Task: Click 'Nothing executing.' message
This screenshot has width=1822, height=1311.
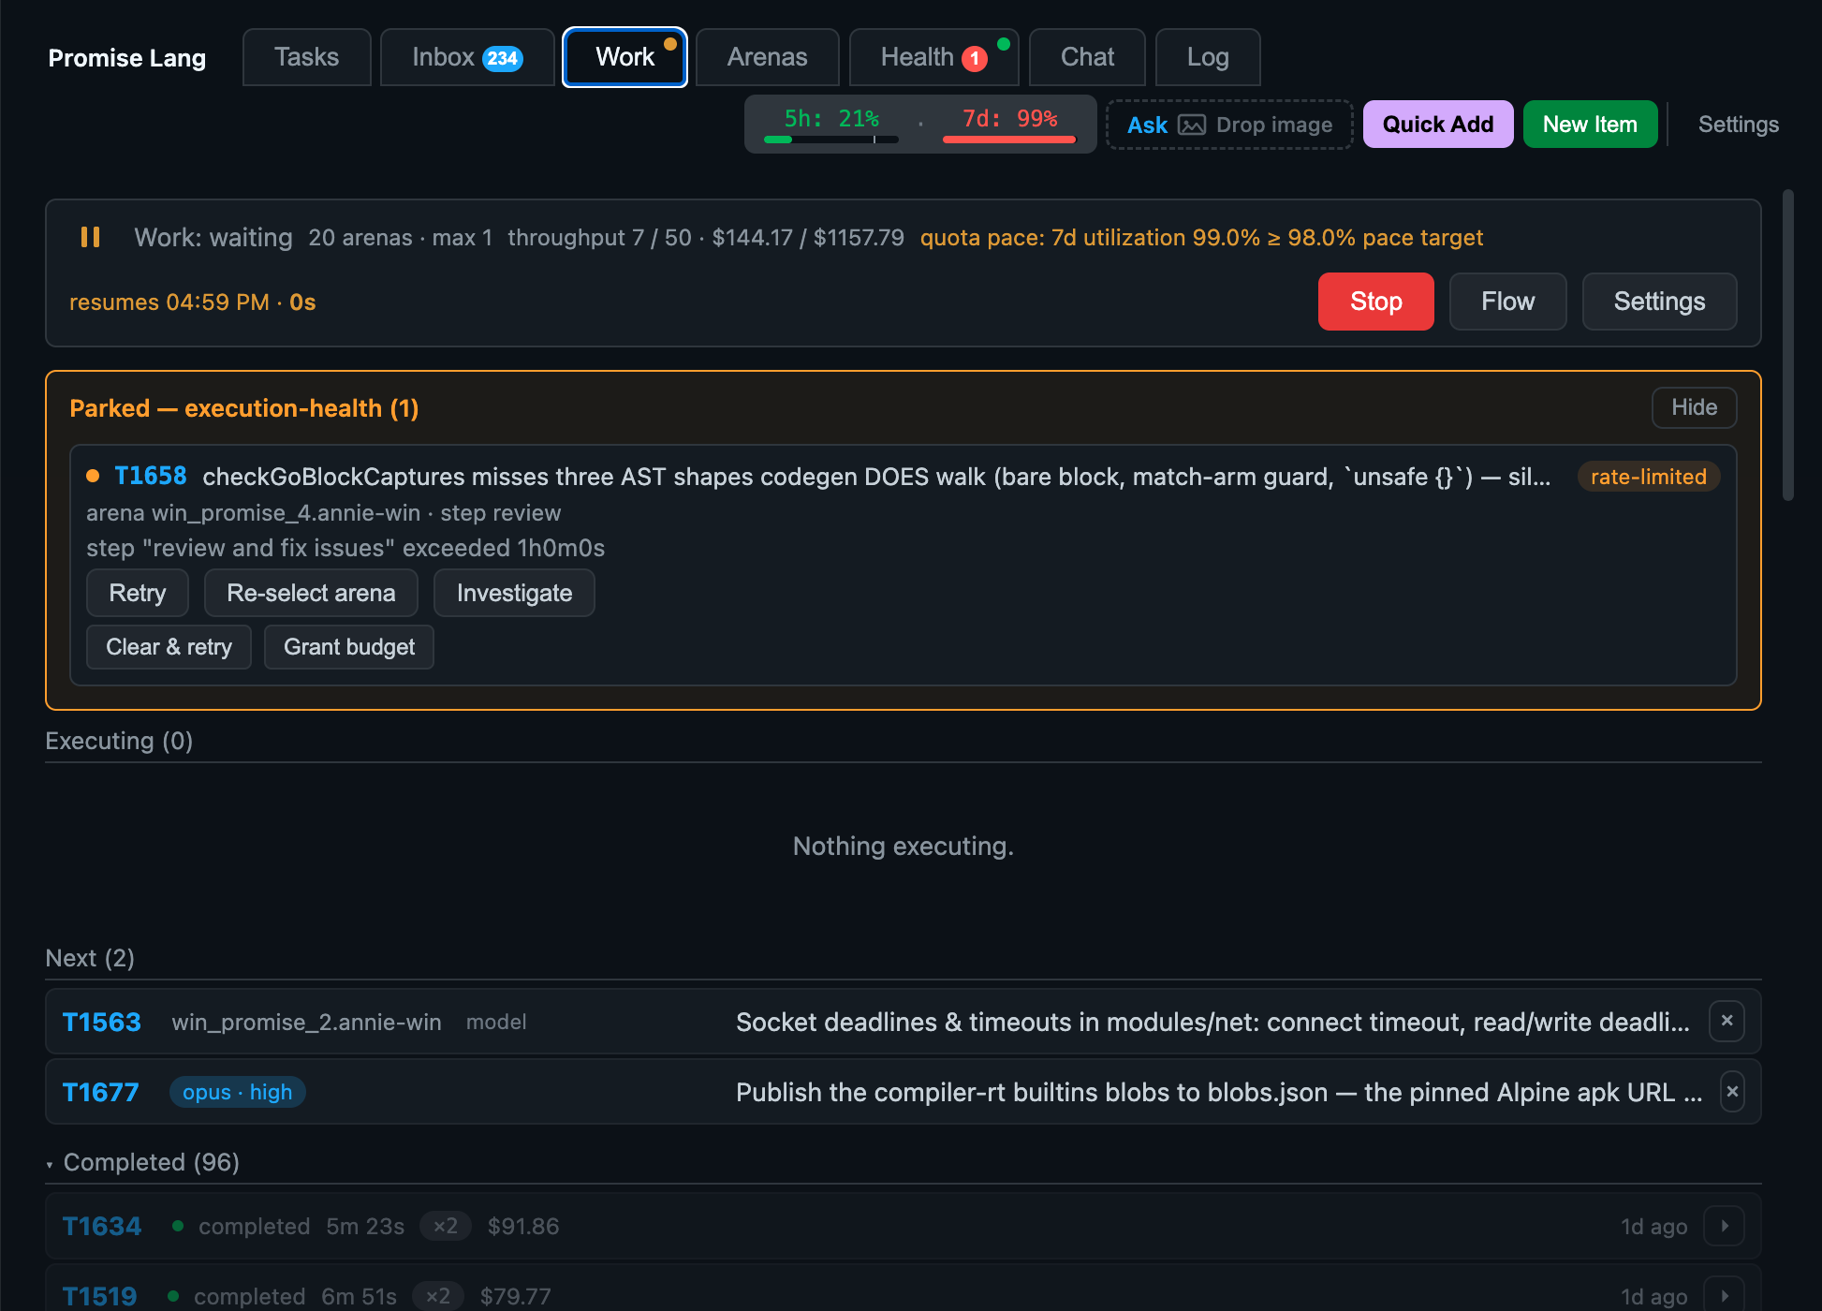Action: (903, 846)
